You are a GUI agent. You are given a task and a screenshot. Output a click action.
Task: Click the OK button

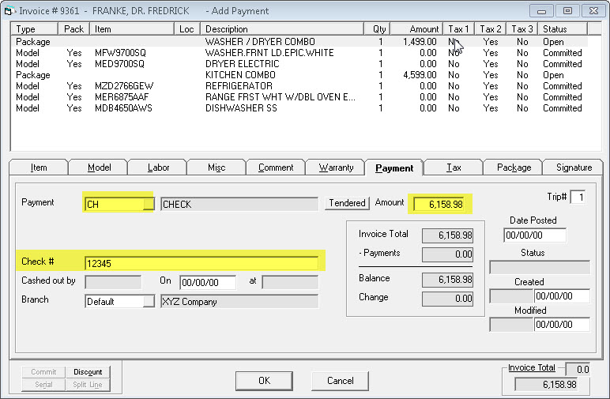pos(264,381)
